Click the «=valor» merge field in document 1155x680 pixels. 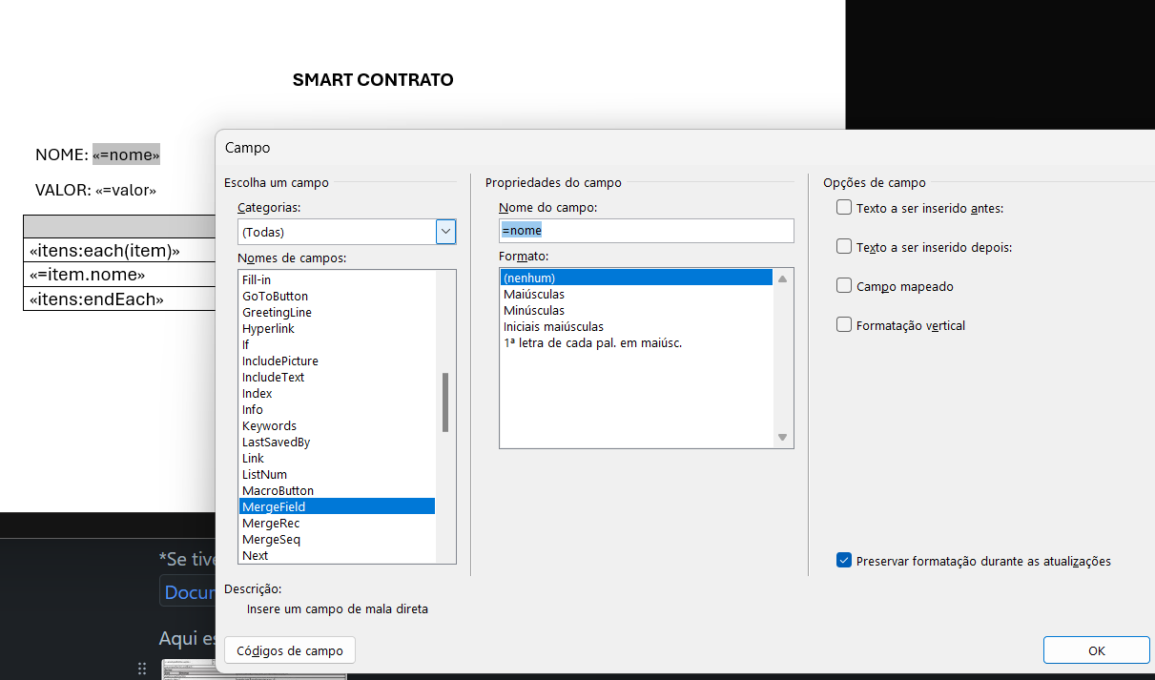pyautogui.click(x=125, y=190)
